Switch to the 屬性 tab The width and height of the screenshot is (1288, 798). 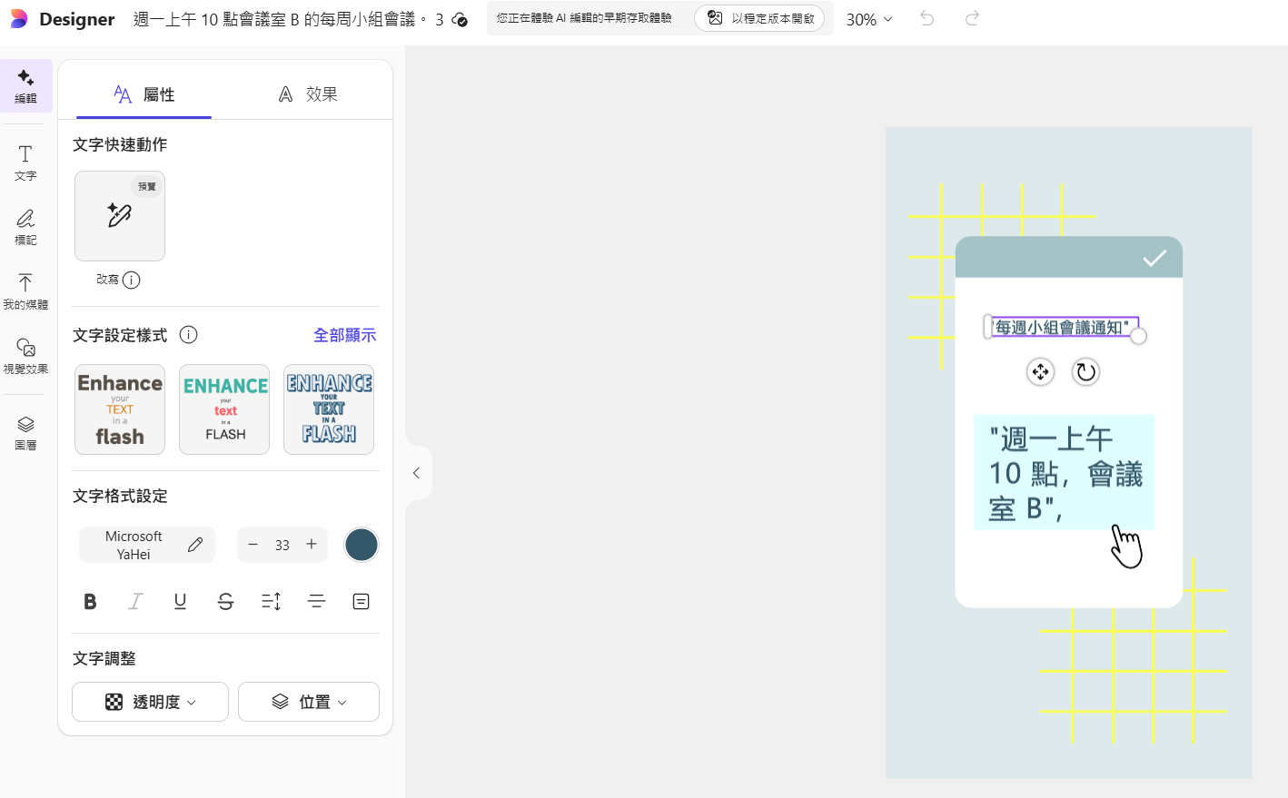pos(144,94)
